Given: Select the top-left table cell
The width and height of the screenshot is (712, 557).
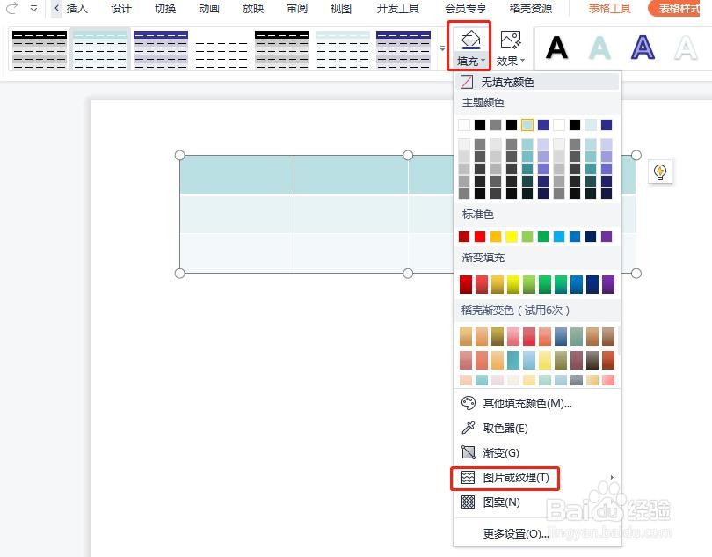Looking at the screenshot, I should (x=237, y=175).
